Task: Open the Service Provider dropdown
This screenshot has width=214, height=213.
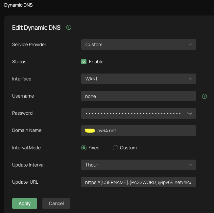Action: (x=138, y=45)
